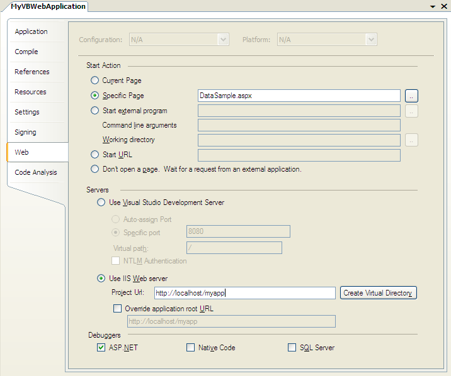Open the Settings tab
This screenshot has height=376, width=451.
27,112
